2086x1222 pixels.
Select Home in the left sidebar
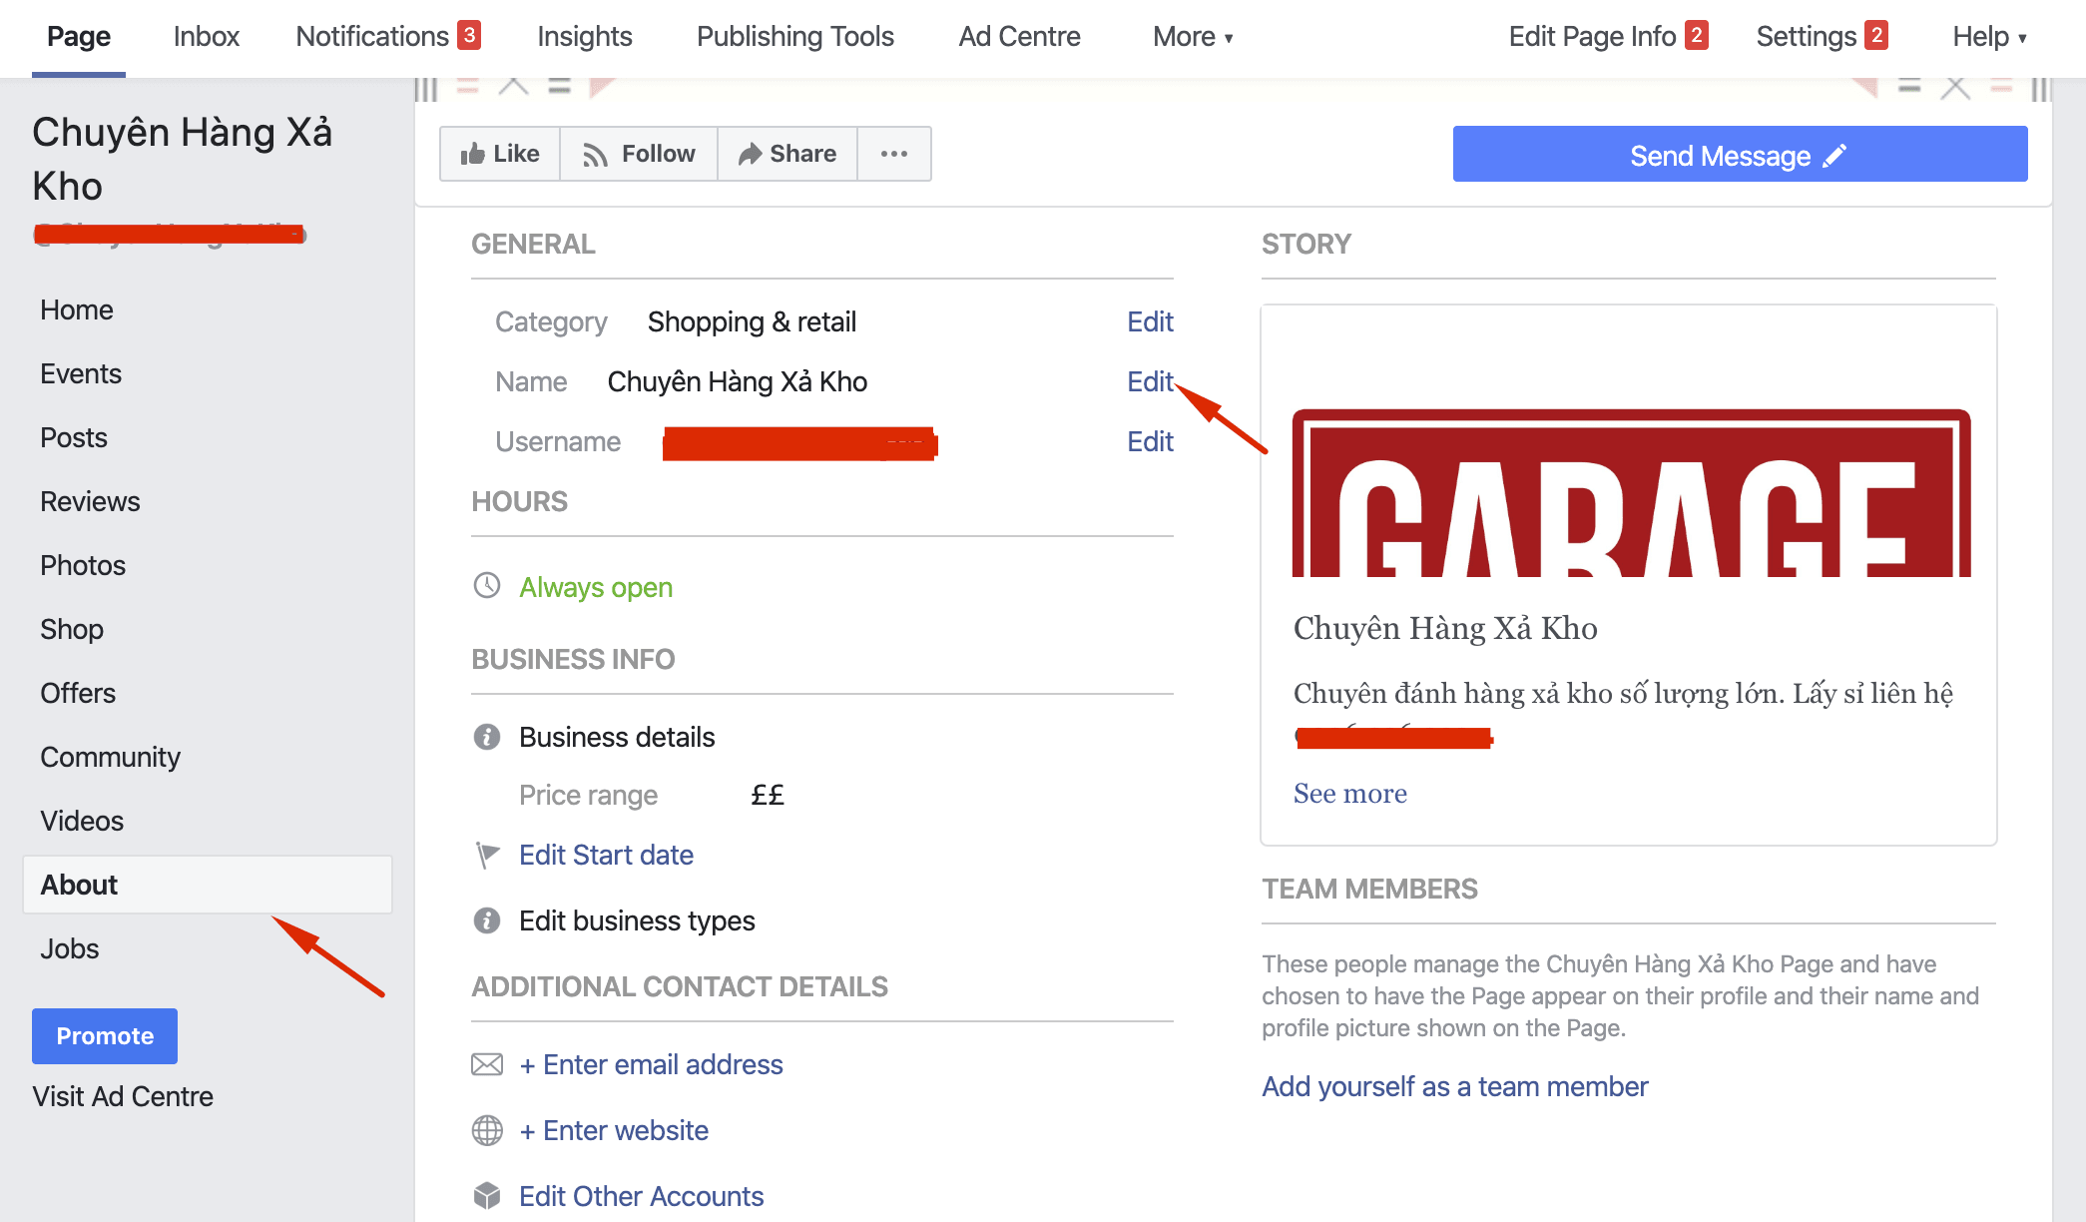[x=77, y=309]
